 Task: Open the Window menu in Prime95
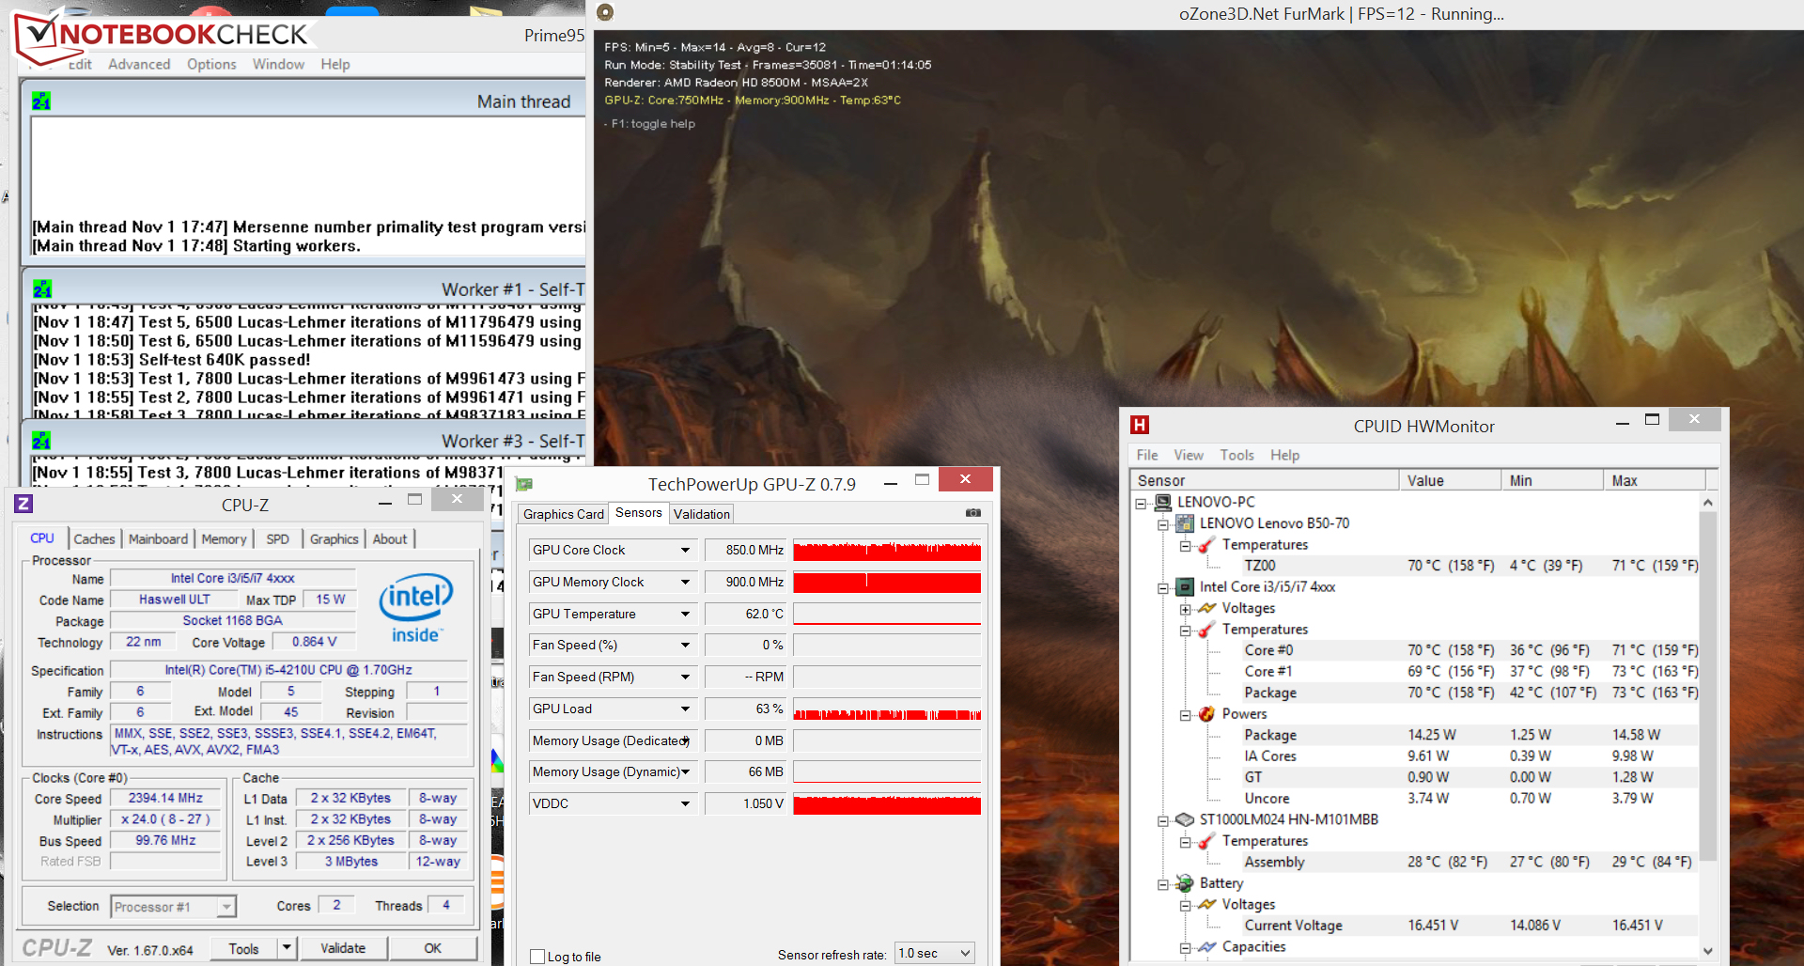[x=278, y=64]
